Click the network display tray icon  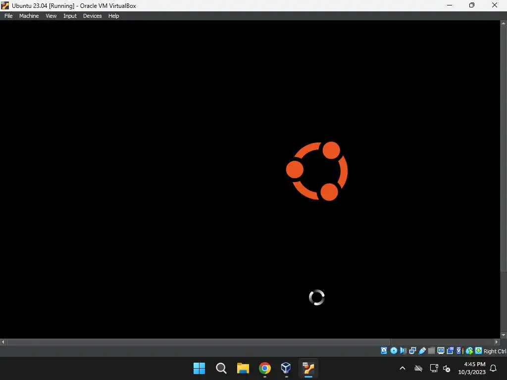coord(434,368)
